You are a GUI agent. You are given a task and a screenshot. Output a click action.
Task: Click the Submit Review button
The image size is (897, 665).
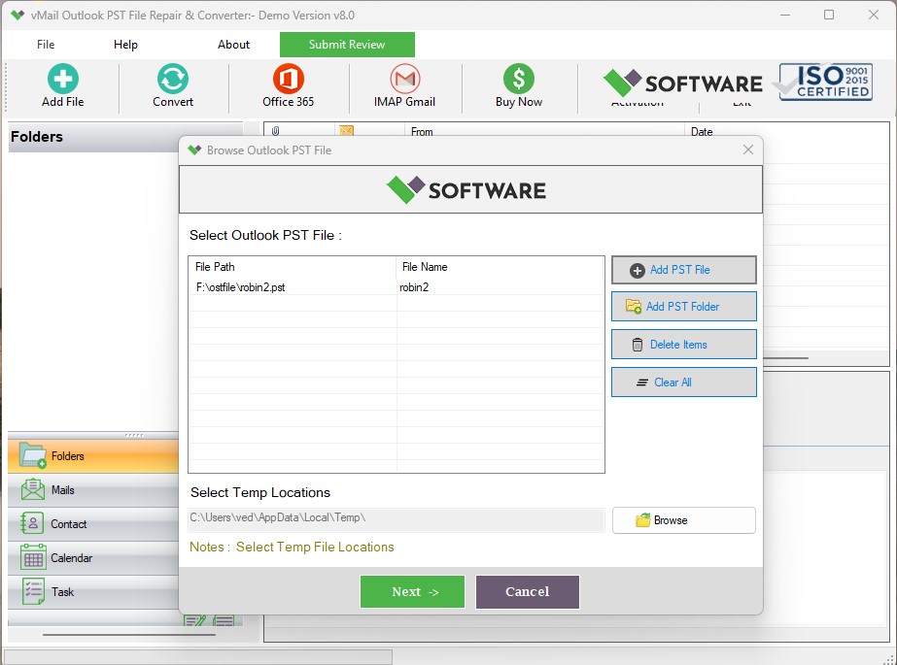point(347,44)
